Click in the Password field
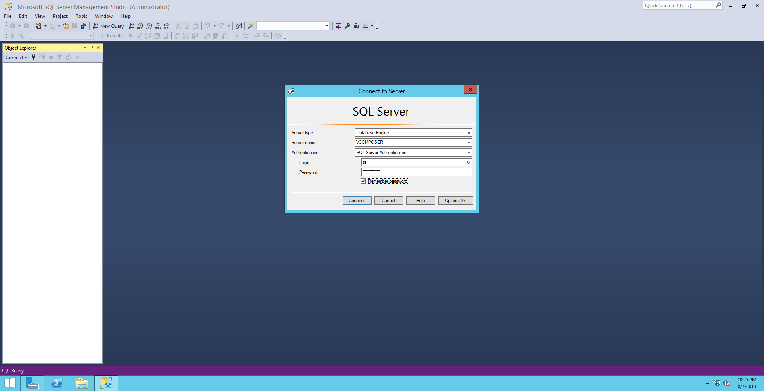Viewport: 764px width, 391px height. [416, 172]
